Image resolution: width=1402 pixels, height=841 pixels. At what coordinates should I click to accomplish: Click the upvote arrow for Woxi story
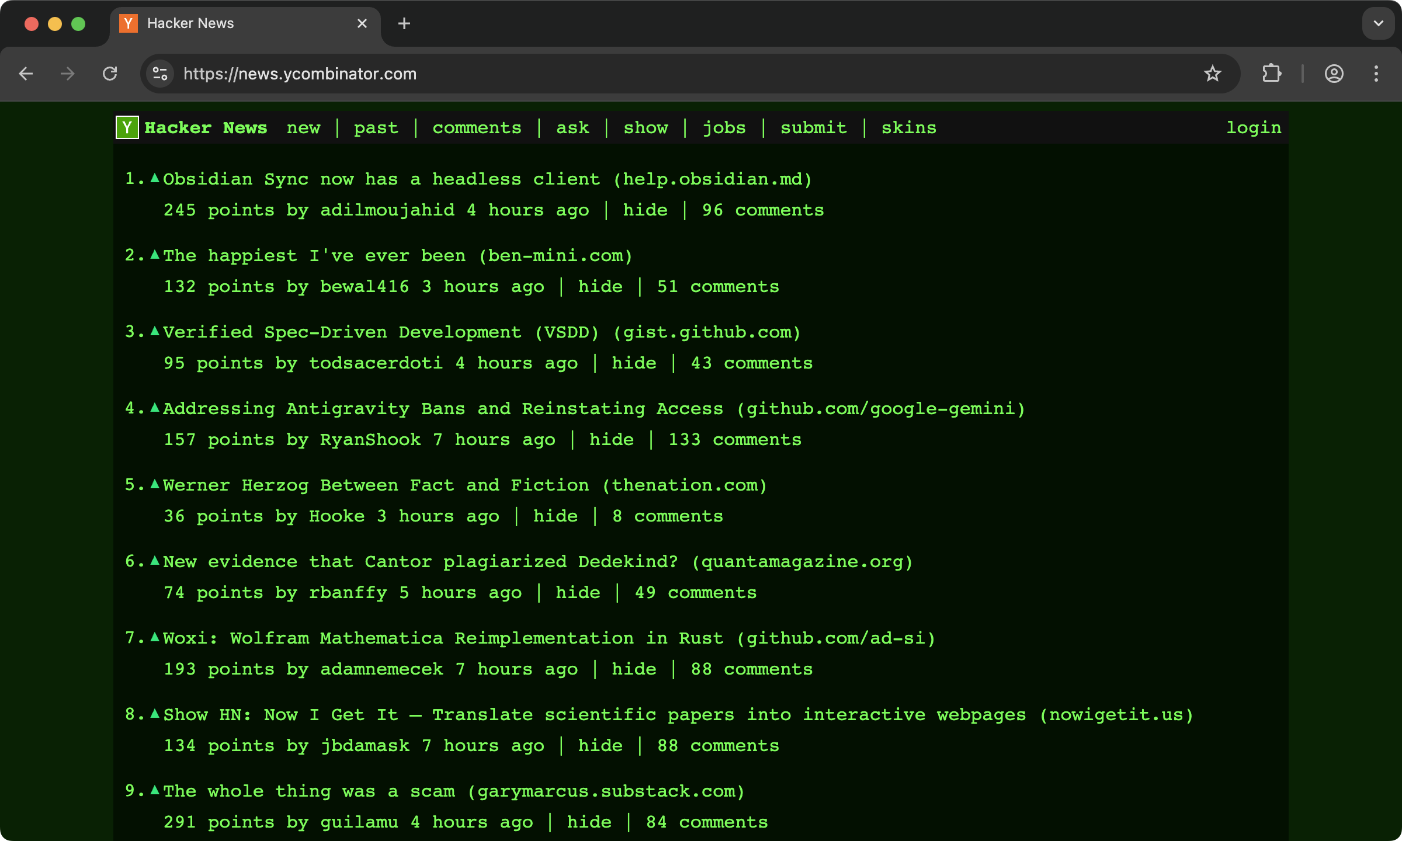[155, 637]
